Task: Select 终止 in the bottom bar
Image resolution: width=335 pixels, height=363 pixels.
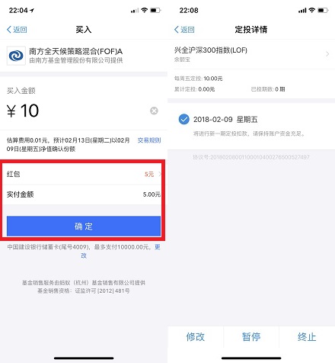Action: 307,337
